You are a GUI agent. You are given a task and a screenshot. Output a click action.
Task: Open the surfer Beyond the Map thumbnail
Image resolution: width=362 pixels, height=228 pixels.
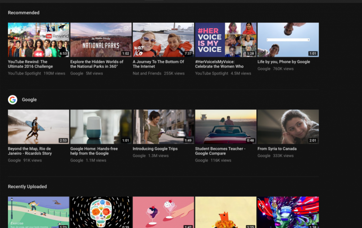pyautogui.click(x=38, y=127)
